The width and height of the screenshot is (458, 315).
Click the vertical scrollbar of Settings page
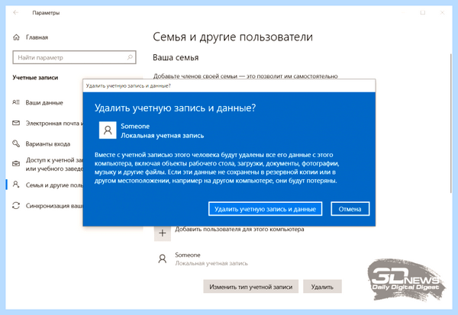point(451,123)
